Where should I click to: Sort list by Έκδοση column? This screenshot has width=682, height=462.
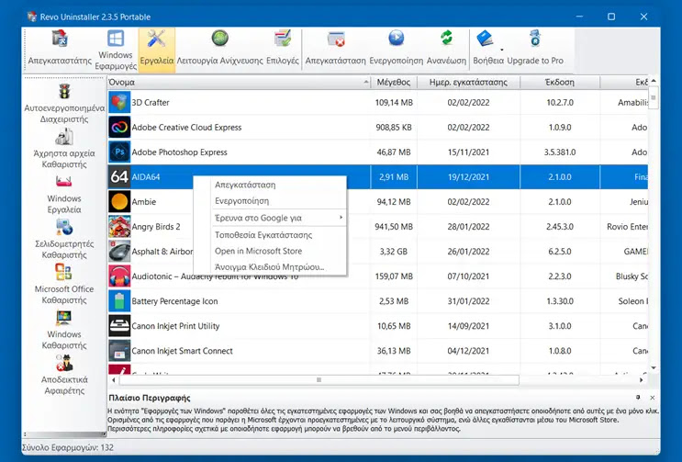pyautogui.click(x=560, y=83)
